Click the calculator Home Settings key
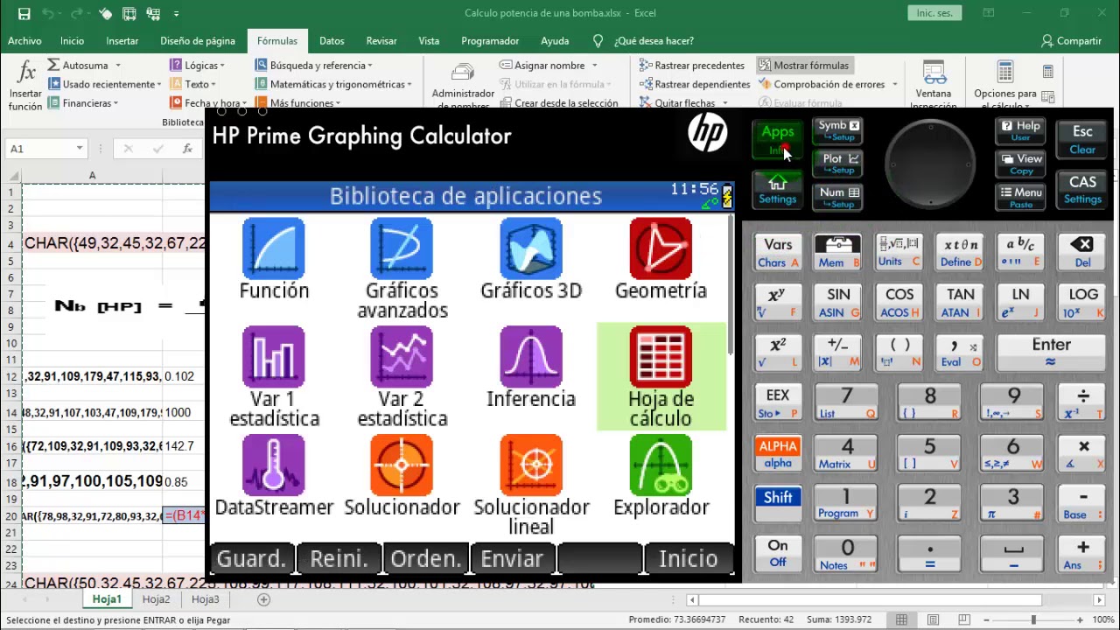The height and width of the screenshot is (630, 1120). 777,190
